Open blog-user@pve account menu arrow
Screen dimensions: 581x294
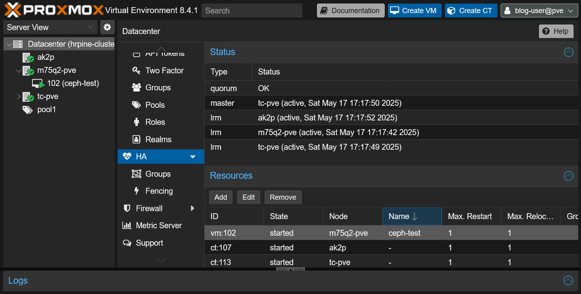[x=570, y=11]
